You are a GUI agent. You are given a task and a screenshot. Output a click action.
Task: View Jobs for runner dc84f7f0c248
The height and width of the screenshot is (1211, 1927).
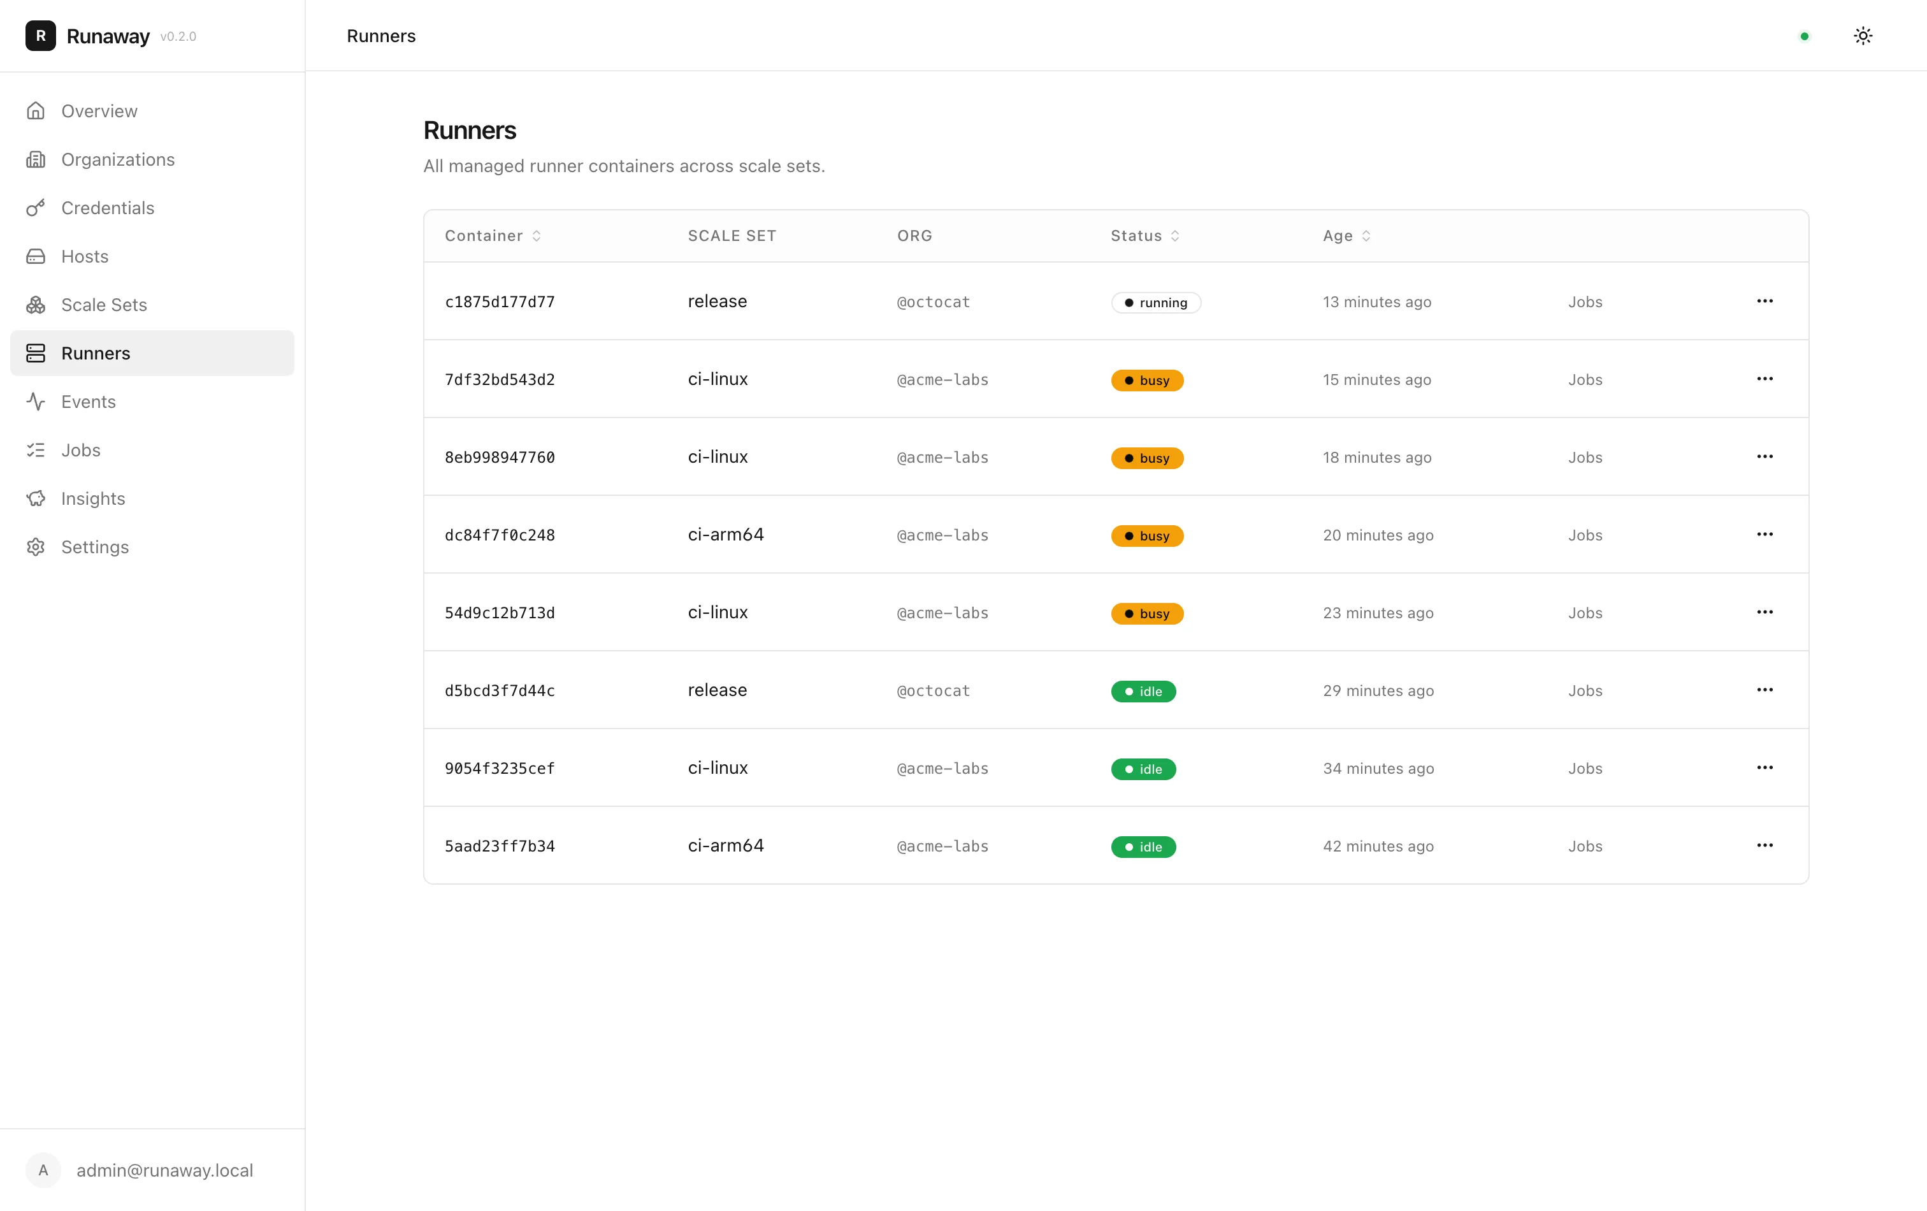click(x=1585, y=535)
